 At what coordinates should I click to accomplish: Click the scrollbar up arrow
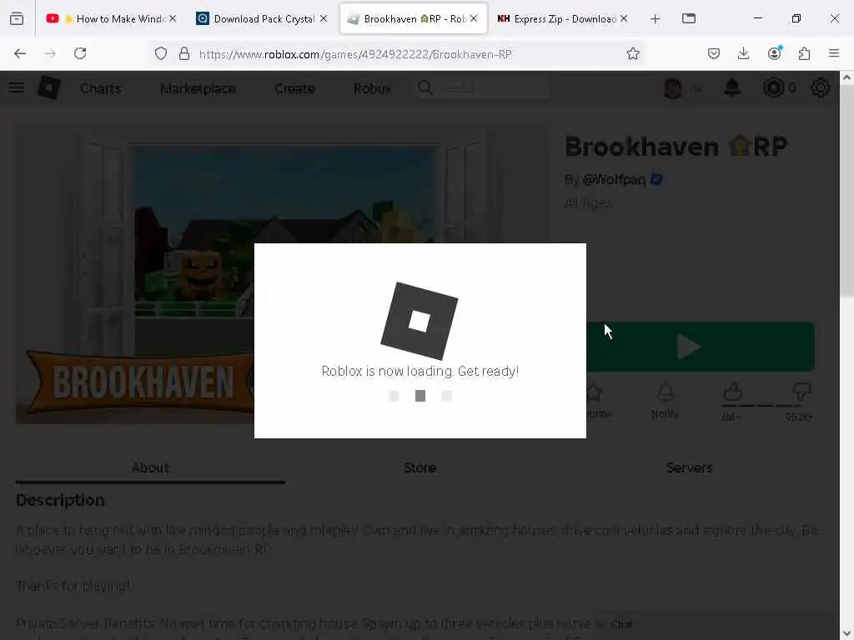point(846,77)
